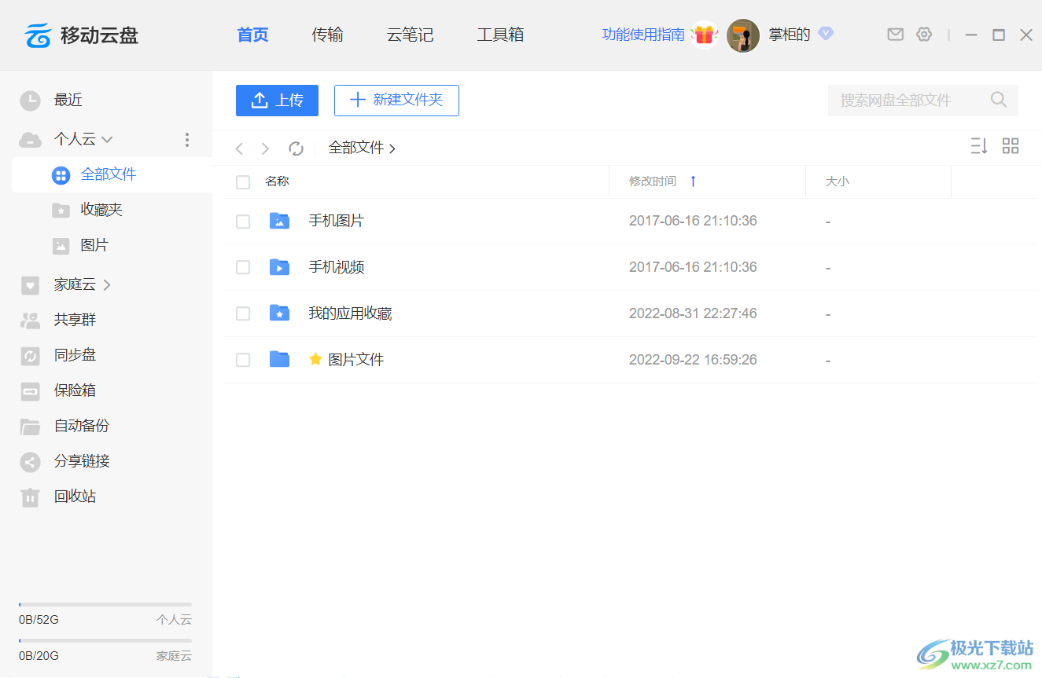Open the sort order icon
1042x678 pixels.
[x=979, y=146]
